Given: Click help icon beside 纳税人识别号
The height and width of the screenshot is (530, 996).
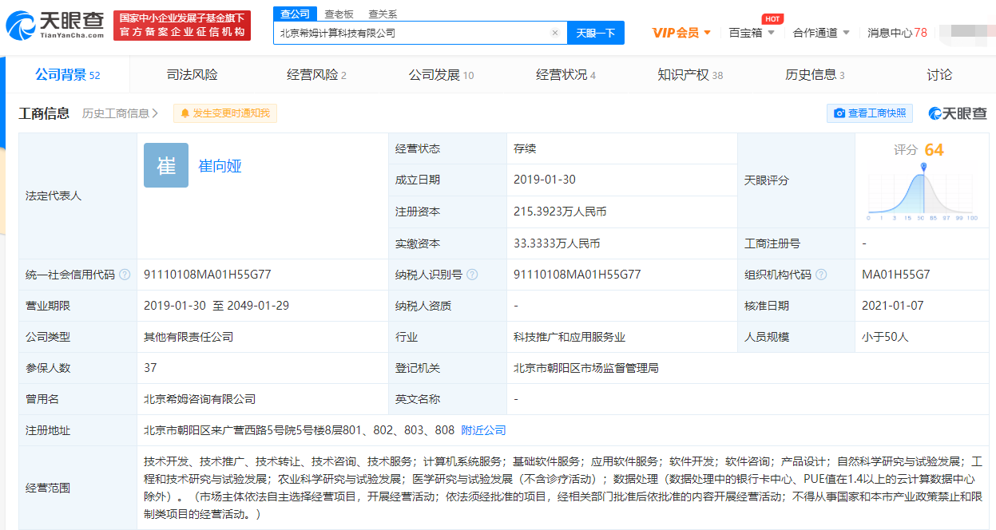Looking at the screenshot, I should [x=472, y=275].
